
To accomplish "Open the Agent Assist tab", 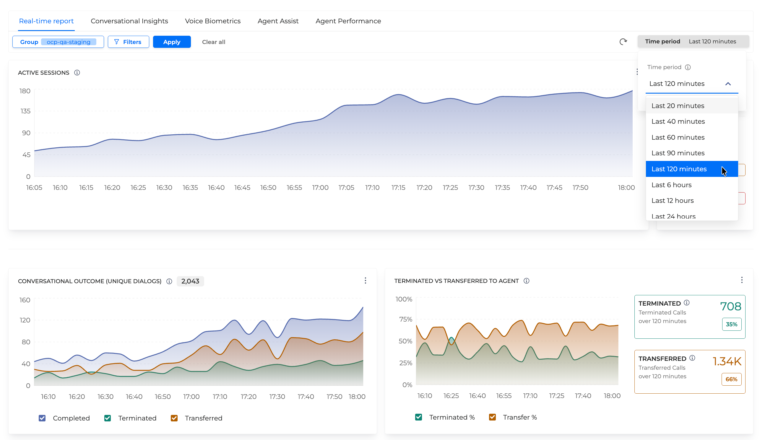I will [278, 21].
